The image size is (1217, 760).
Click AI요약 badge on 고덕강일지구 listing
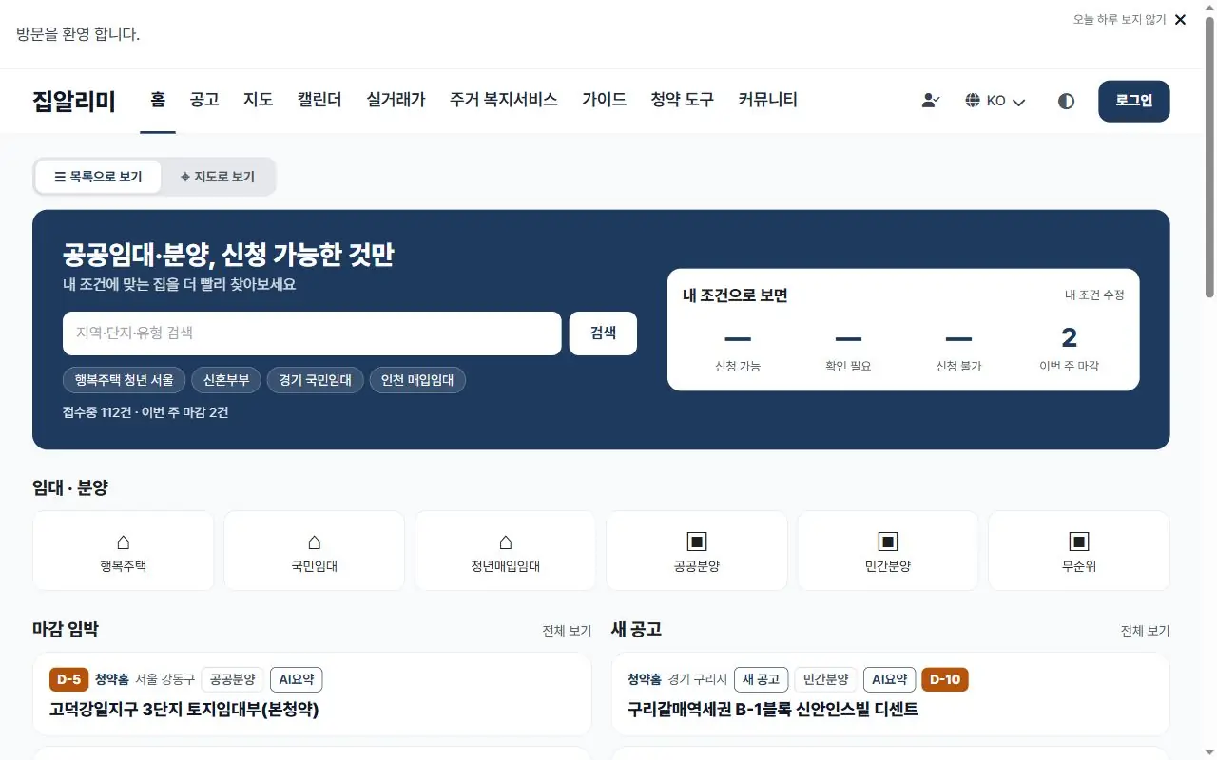(x=297, y=679)
